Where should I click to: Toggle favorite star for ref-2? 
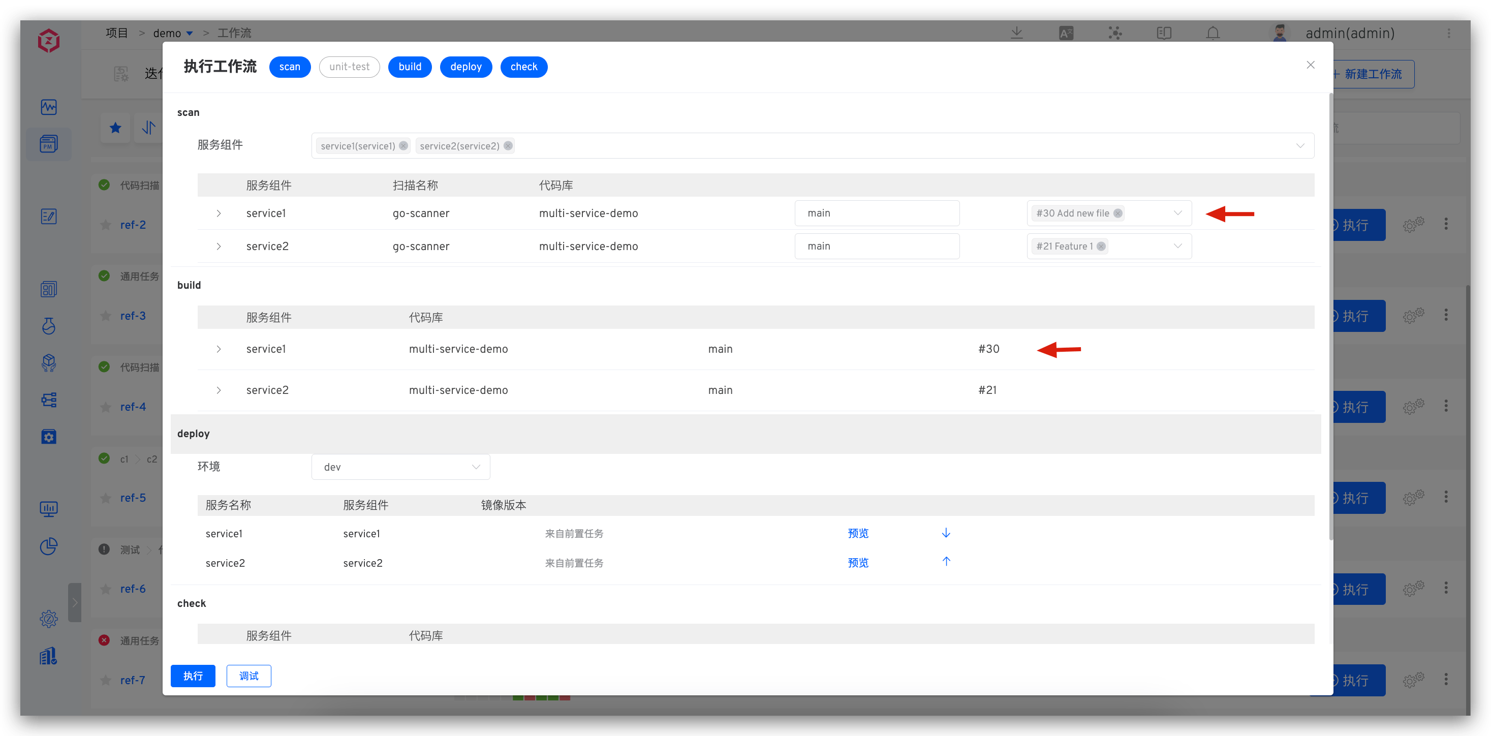pos(105,225)
